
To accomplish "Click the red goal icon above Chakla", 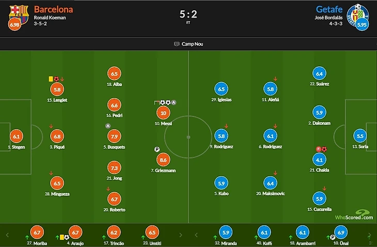I will point(324,149).
